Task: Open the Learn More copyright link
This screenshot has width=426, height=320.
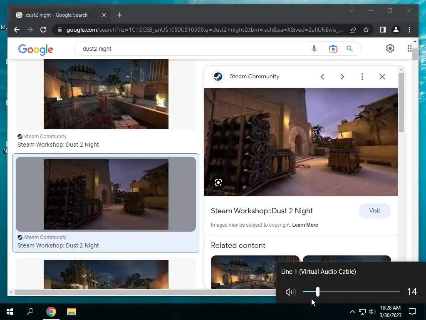Action: tap(305, 225)
